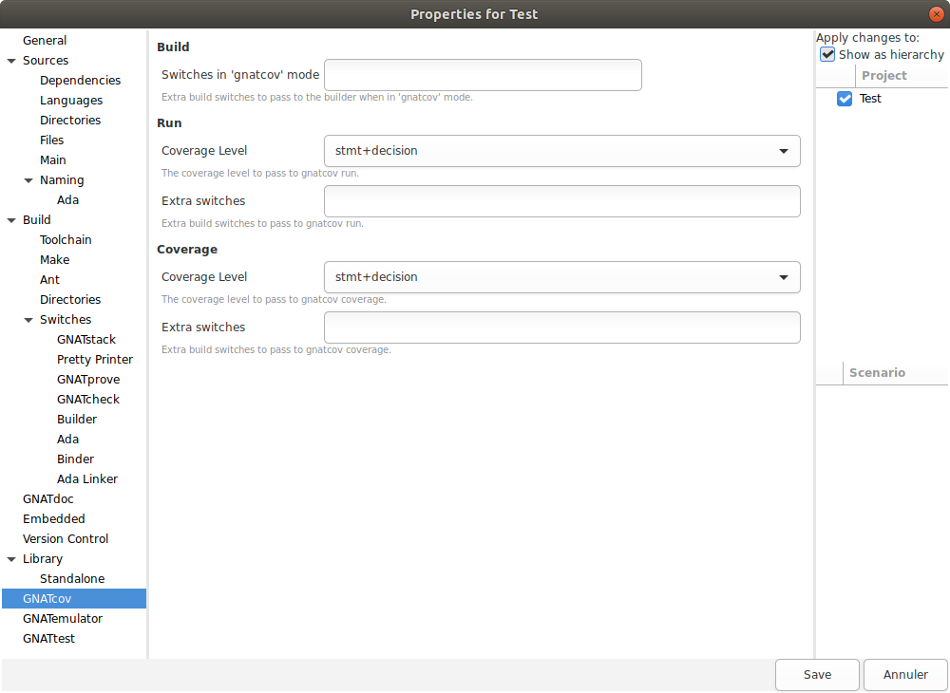
Task: Select the GNATtest page
Action: click(48, 639)
